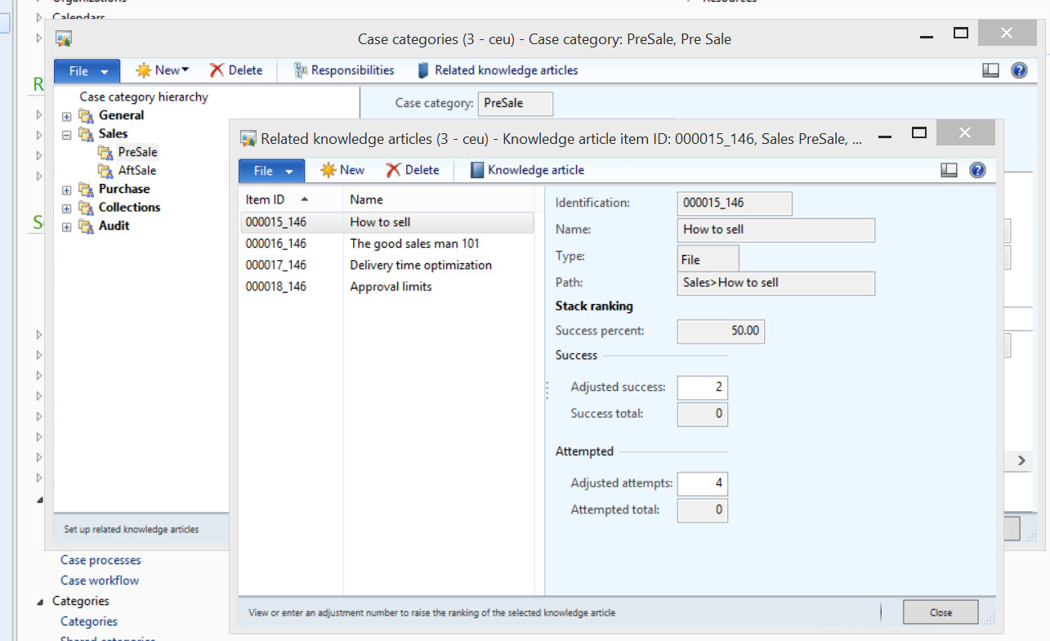Click the view layout icon in Related knowledge articles window

tap(949, 170)
